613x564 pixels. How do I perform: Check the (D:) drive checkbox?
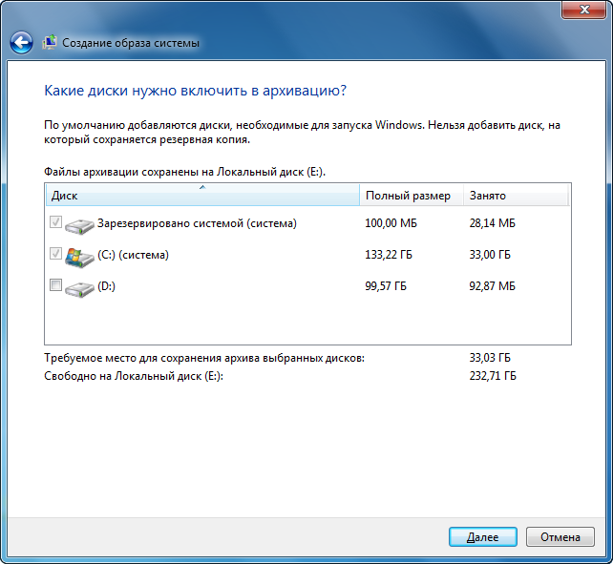56,284
